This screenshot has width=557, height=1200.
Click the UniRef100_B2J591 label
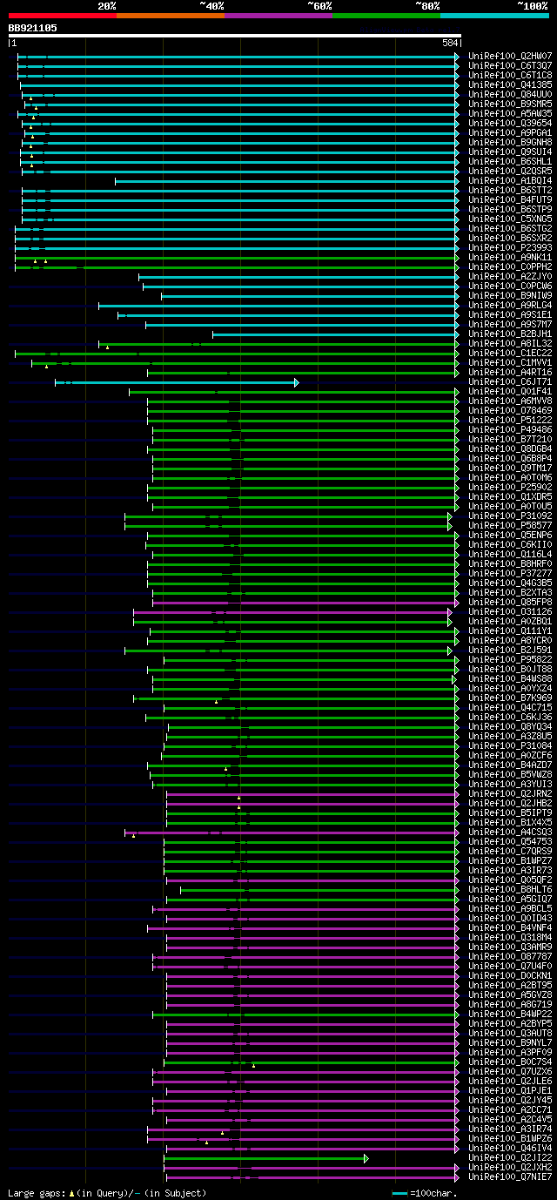pyautogui.click(x=510, y=651)
